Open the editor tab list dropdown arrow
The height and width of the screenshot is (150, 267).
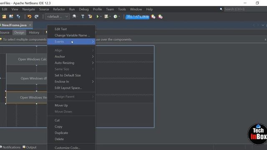[x=263, y=25]
